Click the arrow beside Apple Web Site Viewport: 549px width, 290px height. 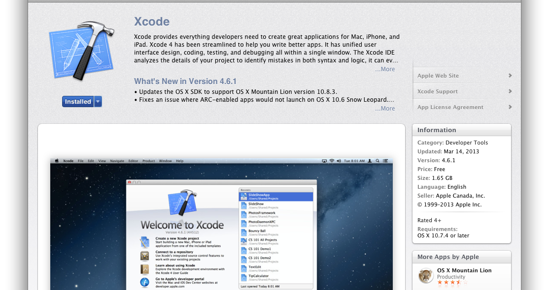tap(510, 76)
